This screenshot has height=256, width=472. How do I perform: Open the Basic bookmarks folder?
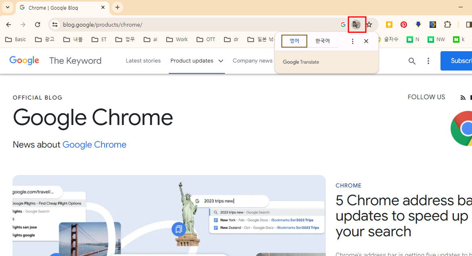click(16, 40)
